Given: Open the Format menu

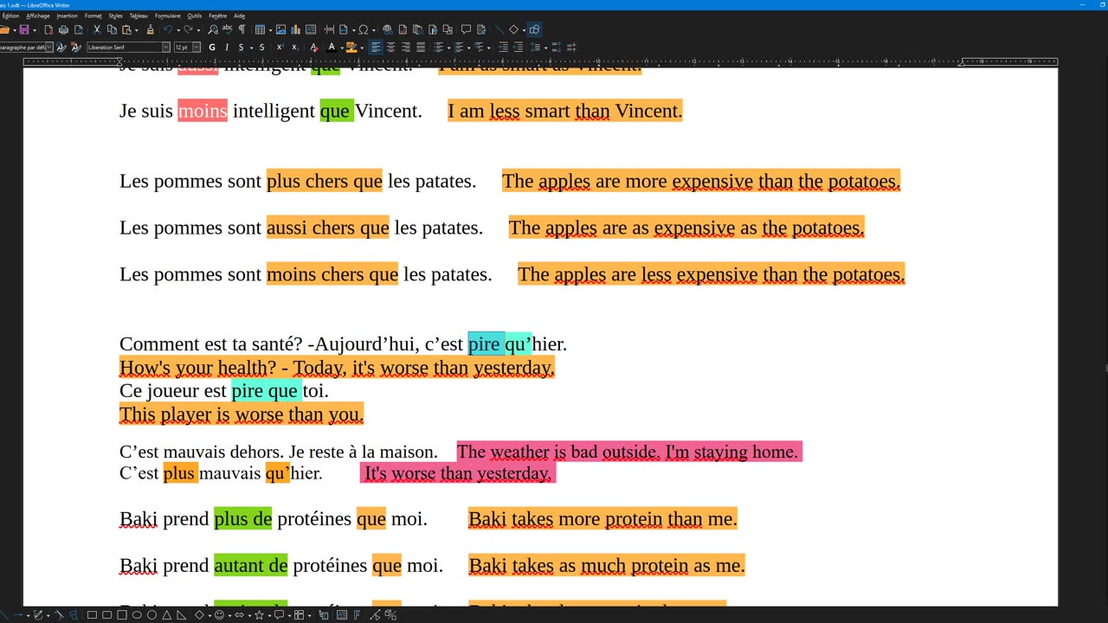Looking at the screenshot, I should click(x=93, y=16).
